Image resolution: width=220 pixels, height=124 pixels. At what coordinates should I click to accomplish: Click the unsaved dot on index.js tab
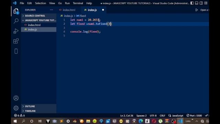point(103,10)
